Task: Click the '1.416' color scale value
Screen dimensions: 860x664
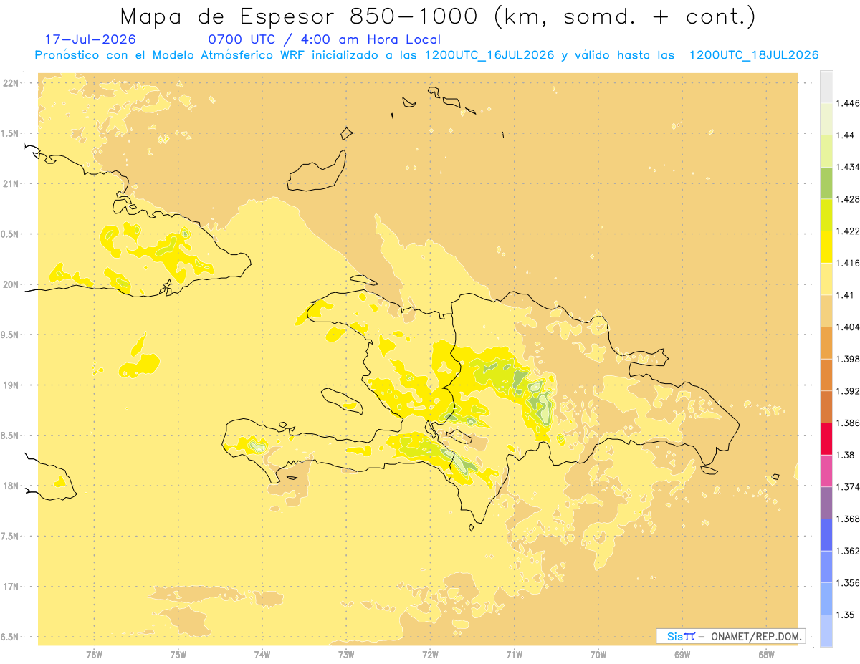Action: pyautogui.click(x=848, y=263)
